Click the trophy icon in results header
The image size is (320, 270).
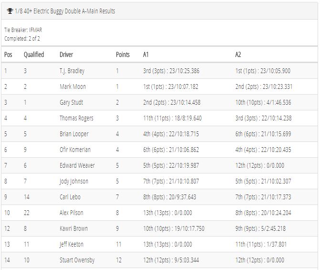[10, 11]
